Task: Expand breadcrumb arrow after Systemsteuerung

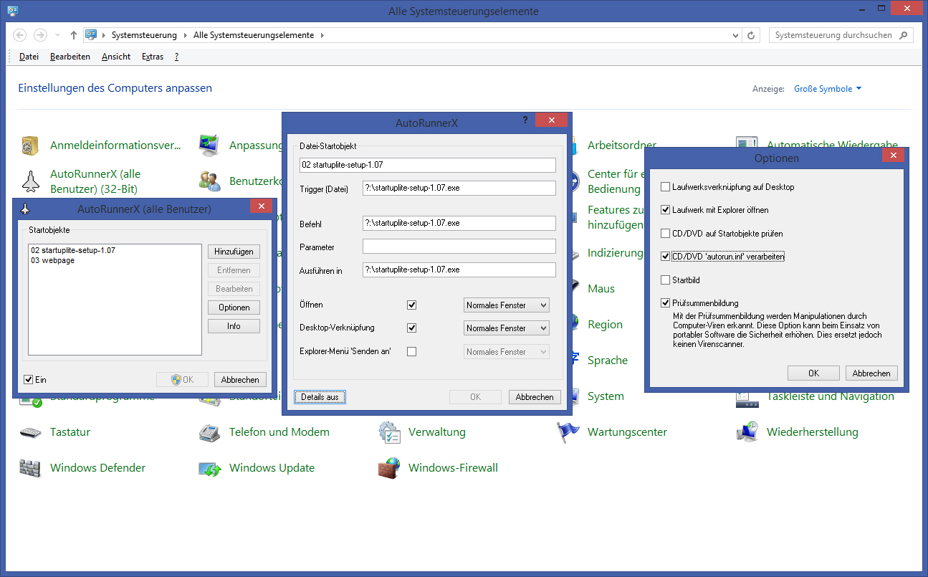Action: 185,35
